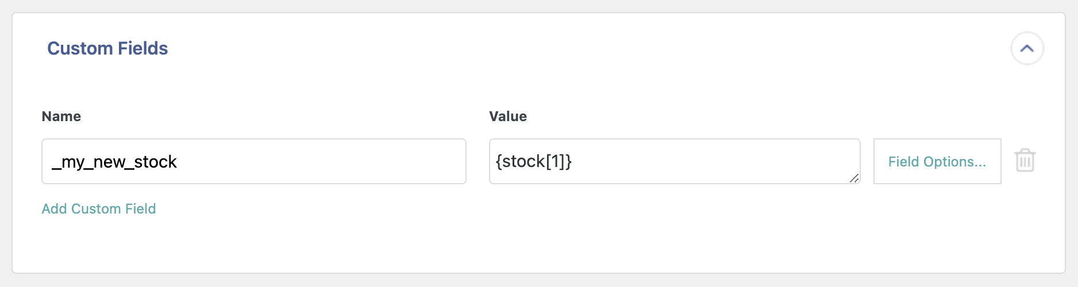Click the Custom Fields title text

[107, 49]
